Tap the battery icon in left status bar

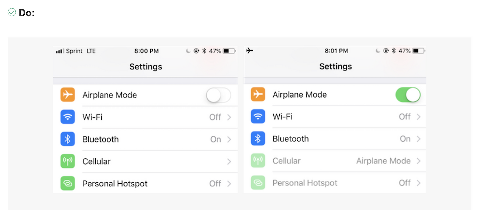(229, 51)
